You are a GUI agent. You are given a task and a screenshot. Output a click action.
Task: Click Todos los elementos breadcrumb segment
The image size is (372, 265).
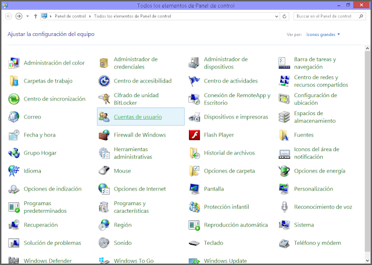point(133,16)
